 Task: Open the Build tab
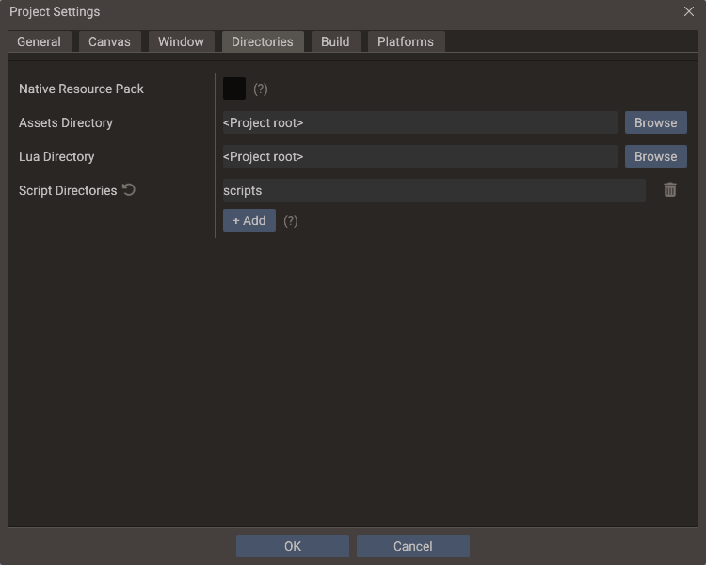click(335, 41)
